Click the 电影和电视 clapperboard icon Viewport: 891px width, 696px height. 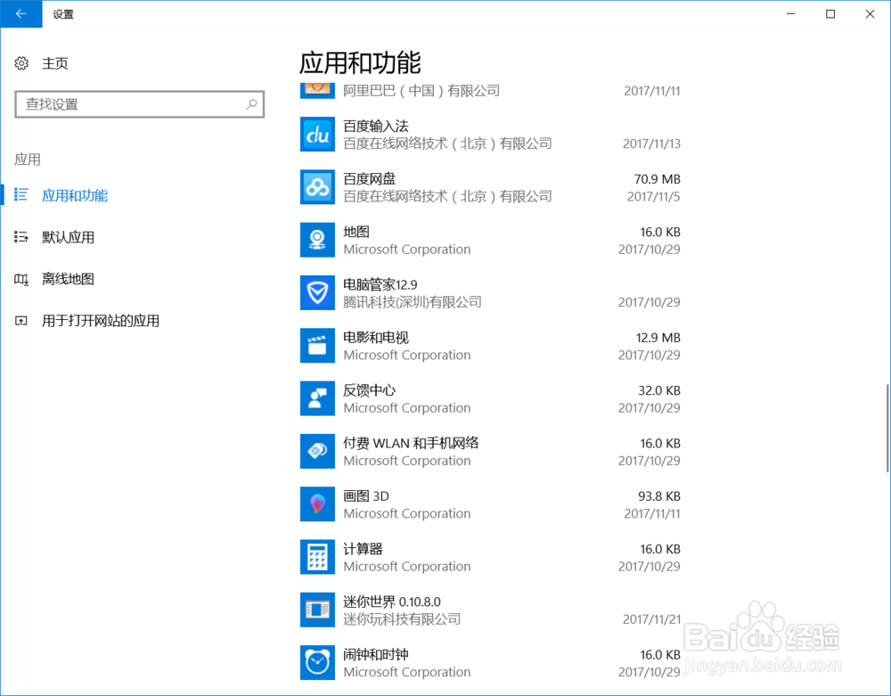[317, 346]
